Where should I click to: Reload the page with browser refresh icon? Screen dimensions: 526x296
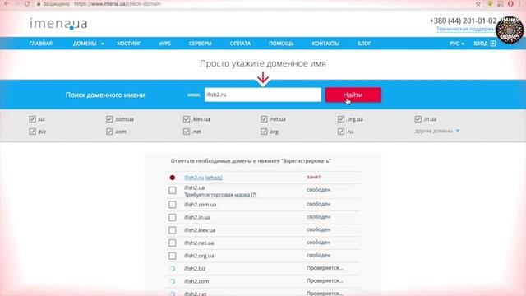click(x=27, y=3)
